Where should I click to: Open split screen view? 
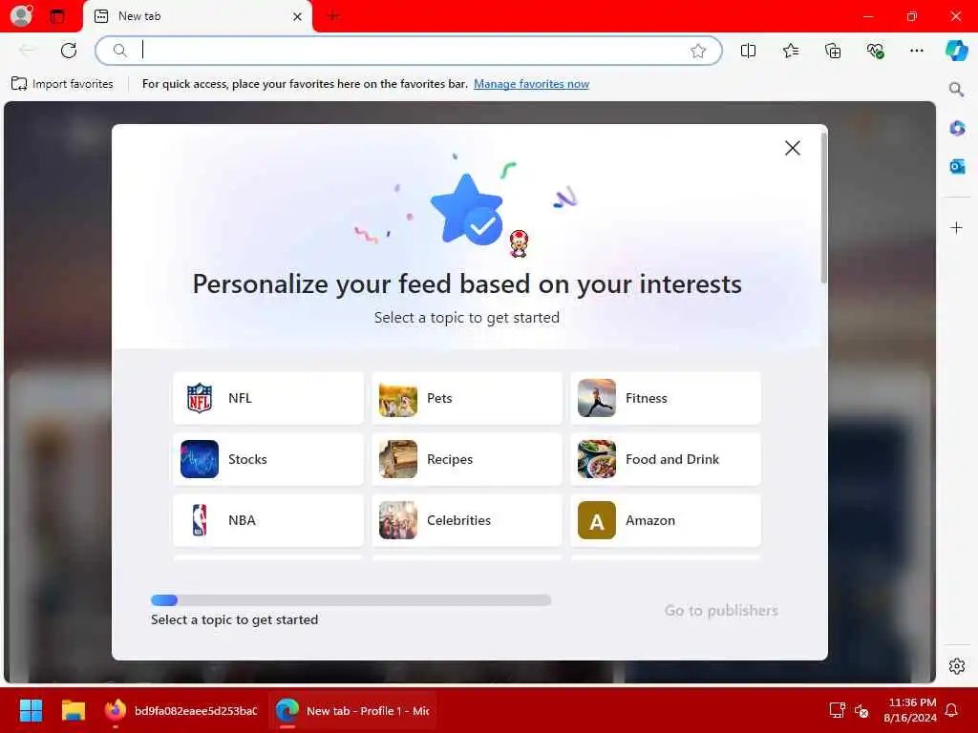click(748, 52)
